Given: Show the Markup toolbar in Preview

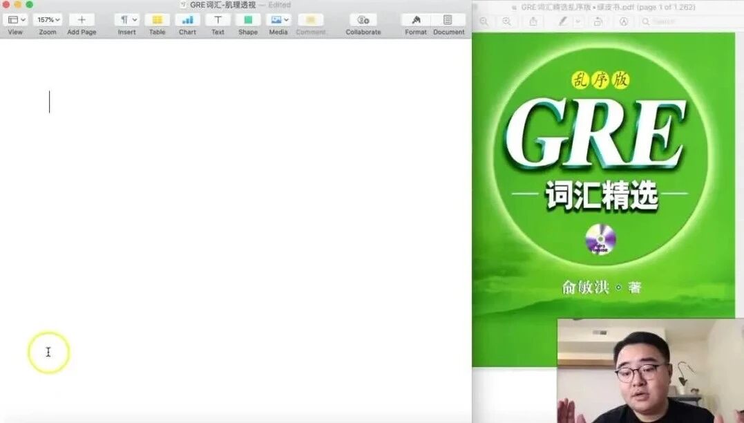Looking at the screenshot, I should 624,21.
